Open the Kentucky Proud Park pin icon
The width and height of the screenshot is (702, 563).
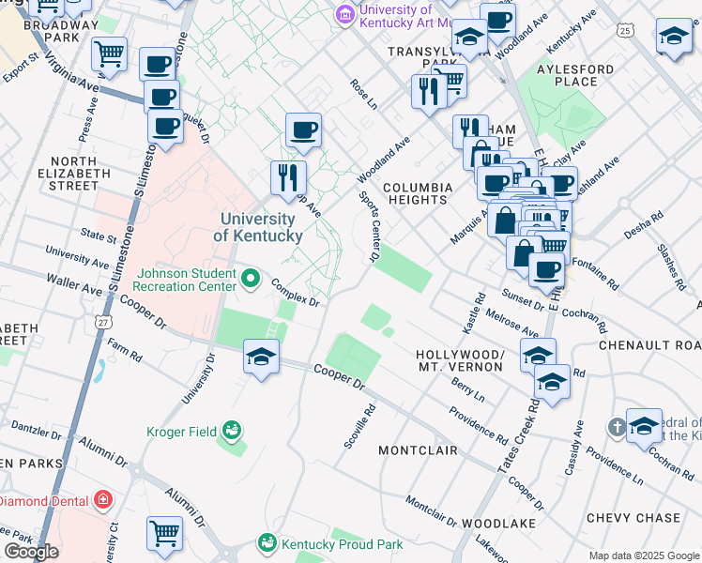pyautogui.click(x=267, y=543)
